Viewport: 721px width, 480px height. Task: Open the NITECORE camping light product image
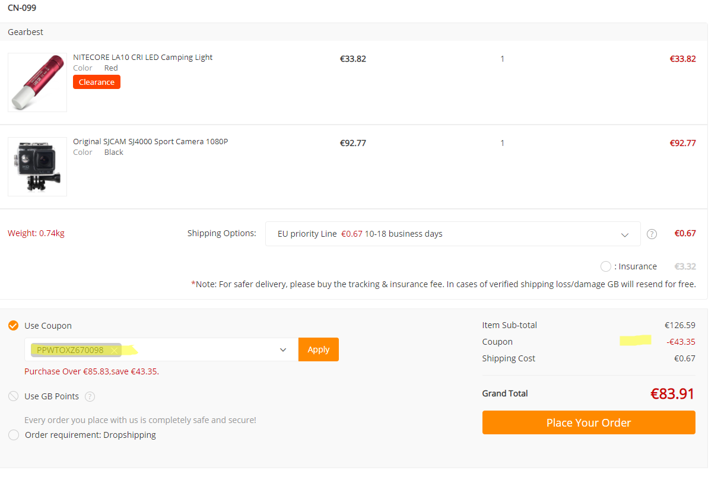(x=37, y=82)
